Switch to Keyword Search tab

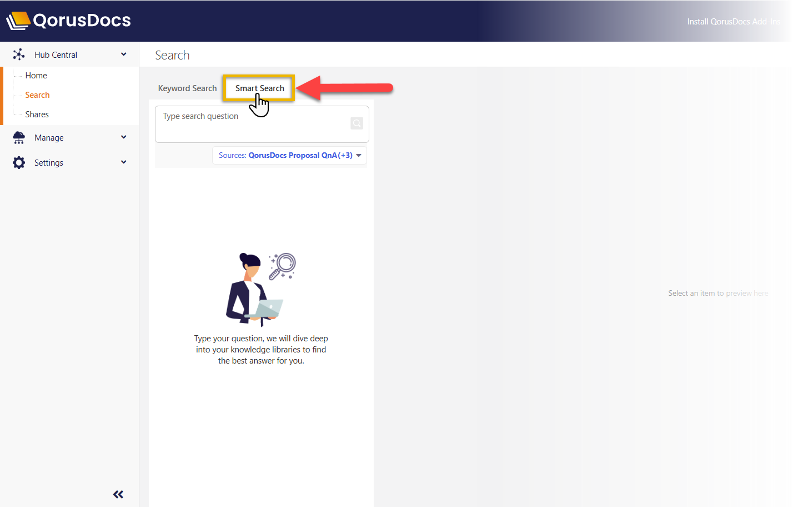click(x=187, y=88)
